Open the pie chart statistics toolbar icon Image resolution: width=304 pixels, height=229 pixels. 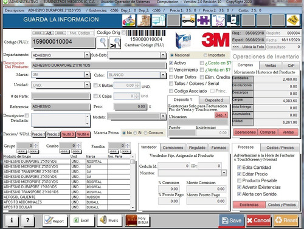click(x=129, y=20)
